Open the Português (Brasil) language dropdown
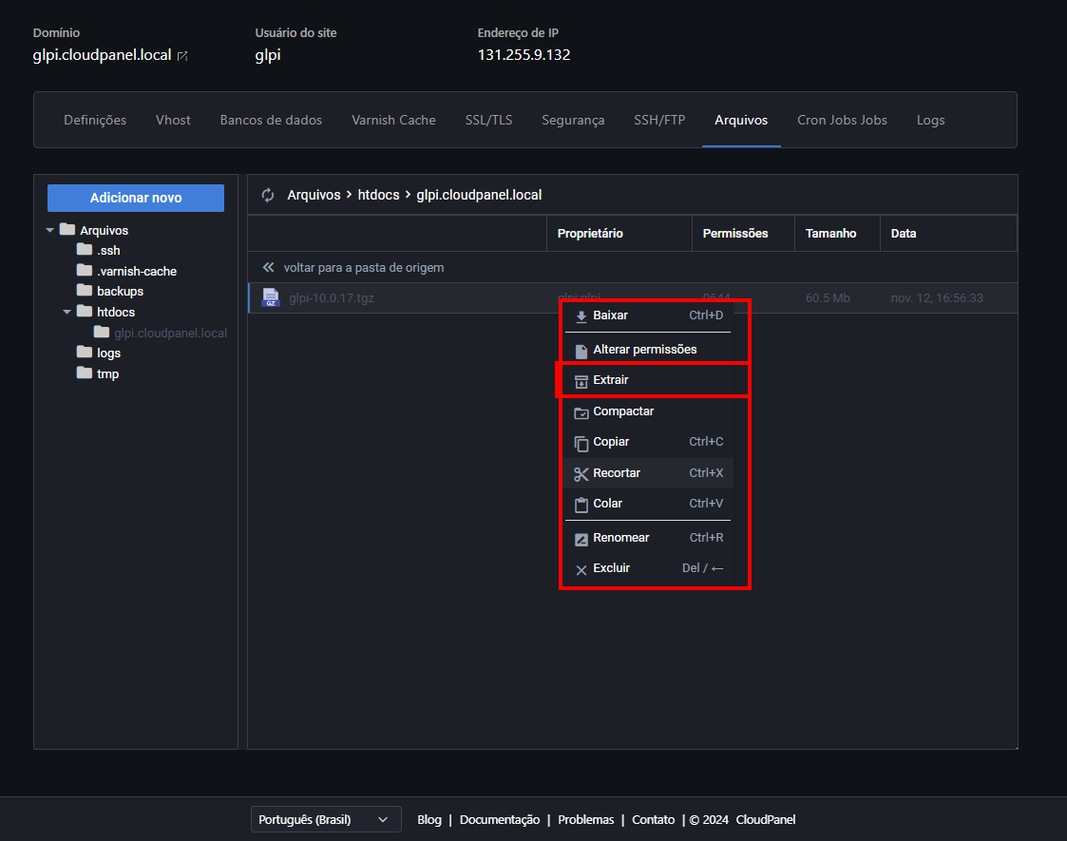The image size is (1067, 841). point(324,819)
